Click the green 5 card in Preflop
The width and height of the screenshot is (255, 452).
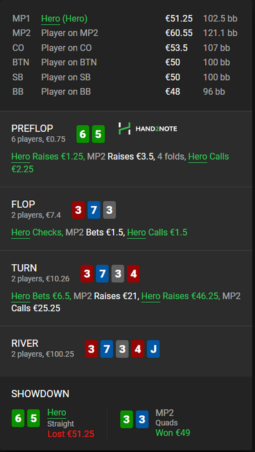98,134
